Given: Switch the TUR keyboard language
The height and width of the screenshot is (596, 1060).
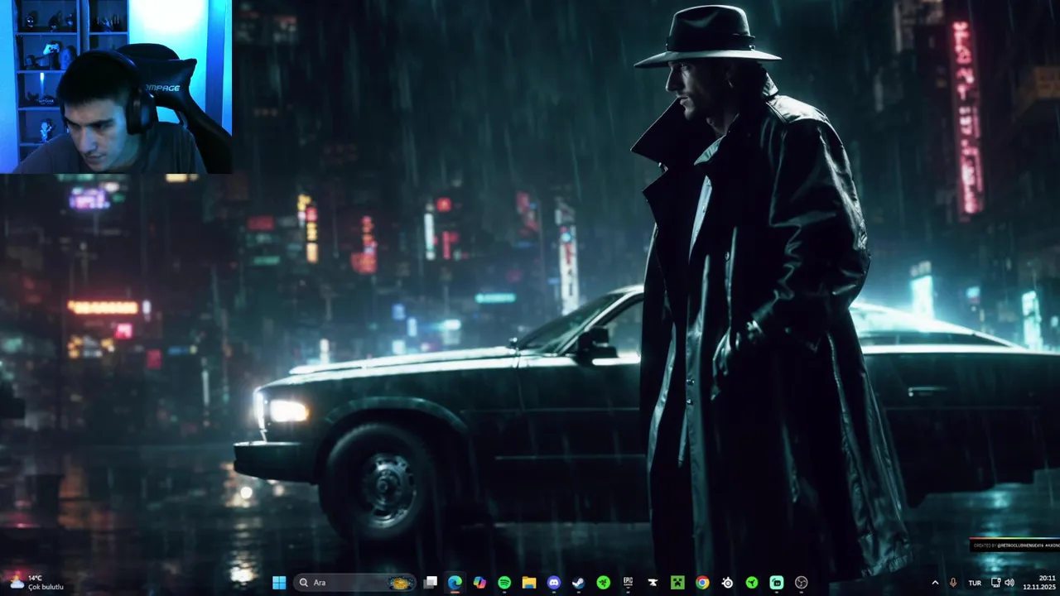Looking at the screenshot, I should click(975, 583).
